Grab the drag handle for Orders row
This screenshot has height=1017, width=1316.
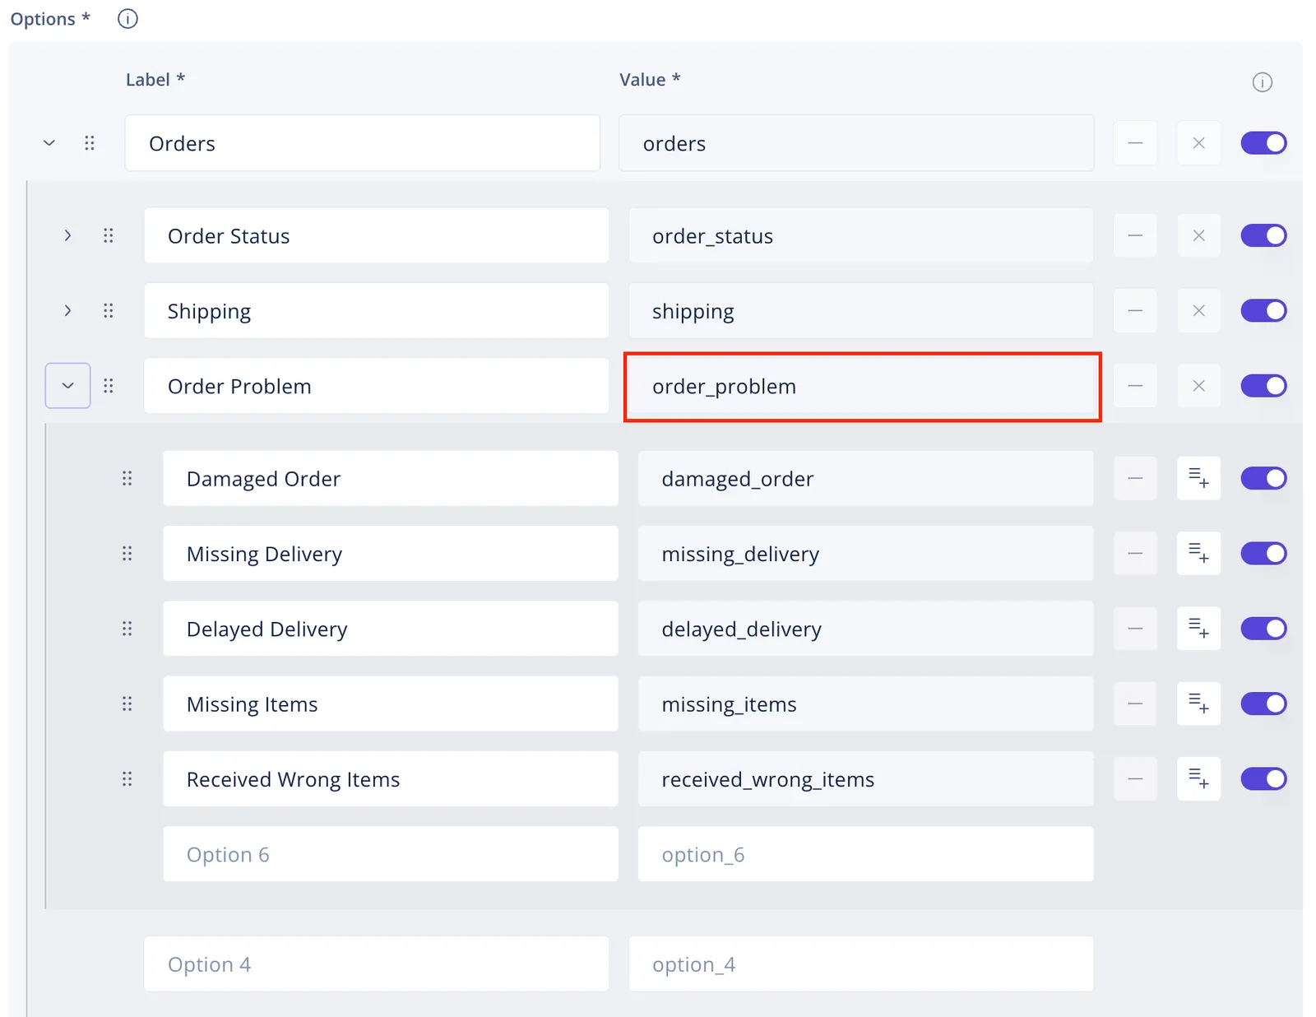point(90,143)
